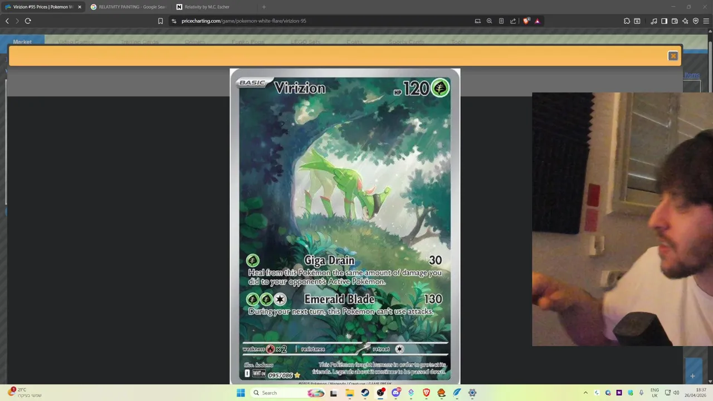713x401 pixels.
Task: Open the mushroom character app on taskbar
Action: tap(441, 393)
